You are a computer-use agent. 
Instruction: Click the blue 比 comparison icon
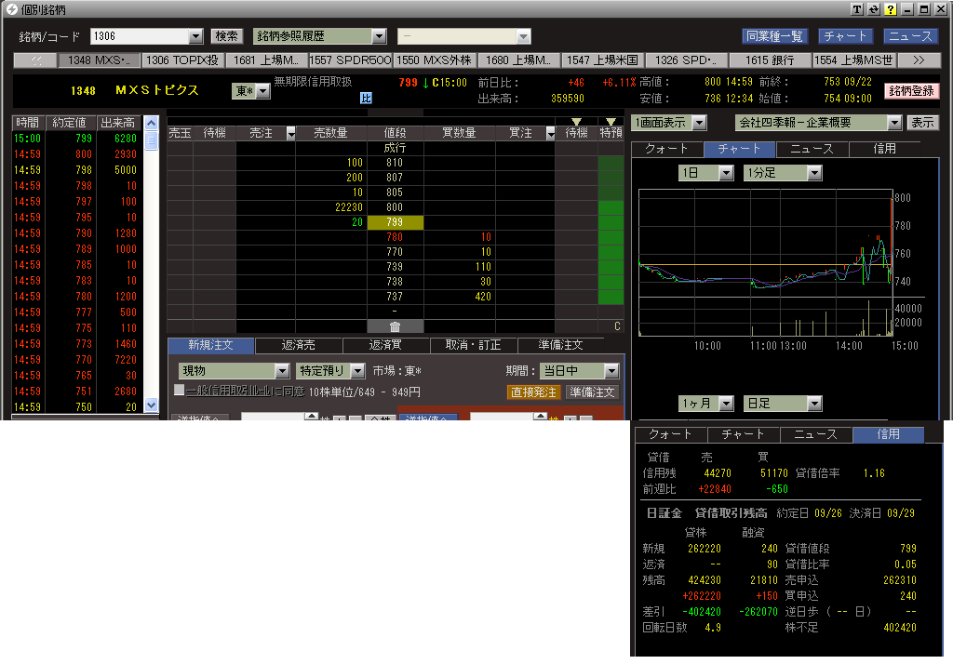[366, 98]
